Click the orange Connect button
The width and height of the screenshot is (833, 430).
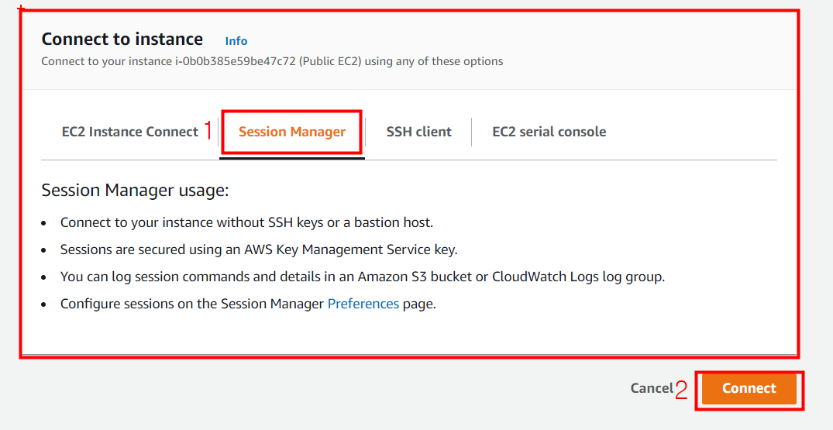coord(749,389)
